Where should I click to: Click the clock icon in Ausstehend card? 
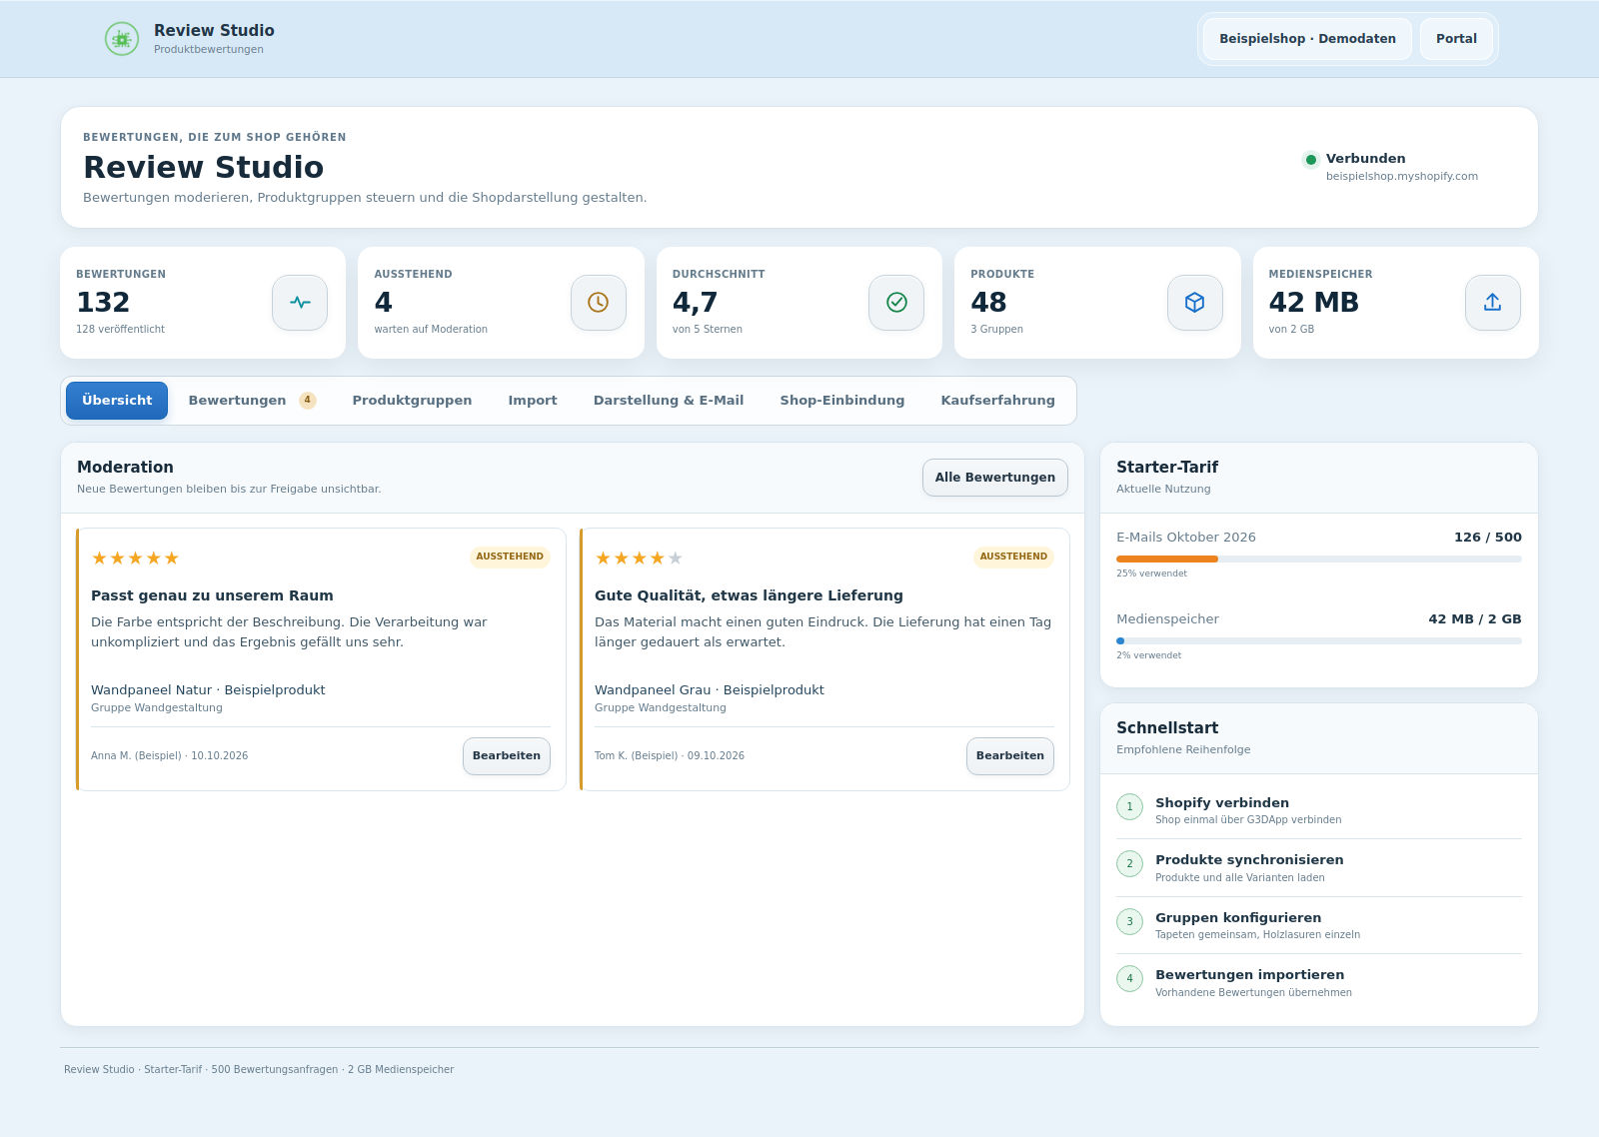pyautogui.click(x=598, y=303)
